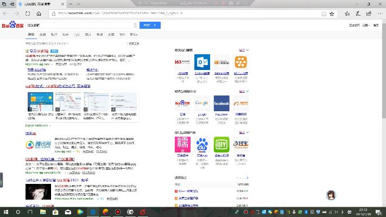Viewport: 386px width, 217px height.
Task: Show tab previews chevron in Edge
Action: (x=79, y=4)
